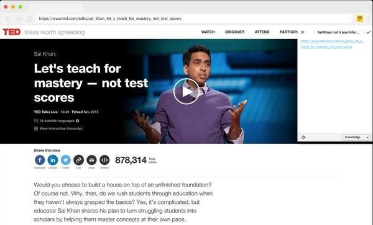Share the talk by Email icon
373x225 pixels.
click(x=91, y=160)
